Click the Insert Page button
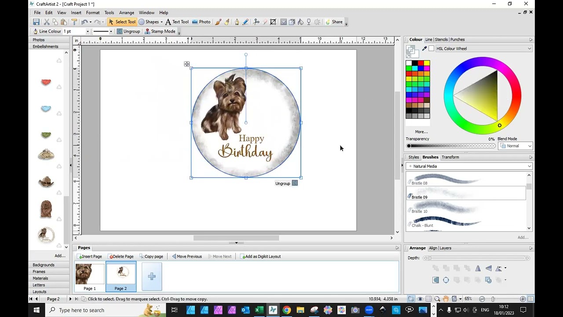The image size is (563, 317). coord(90,256)
